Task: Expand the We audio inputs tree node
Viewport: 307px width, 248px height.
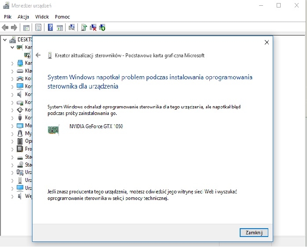Action: tap(12, 196)
